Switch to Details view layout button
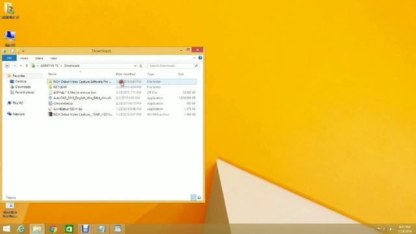Screen dimensions: 416x234 pos(194,198)
